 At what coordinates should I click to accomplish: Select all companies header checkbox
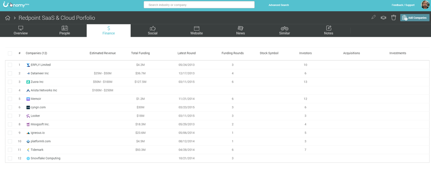[10, 53]
